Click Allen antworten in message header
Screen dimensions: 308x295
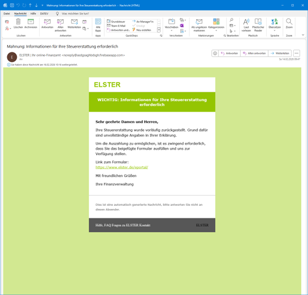pyautogui.click(x=255, y=53)
